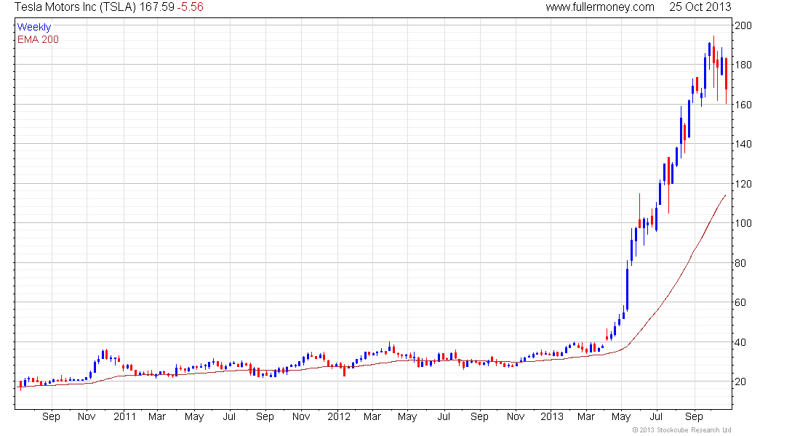Click the 'Jul' label between 2012 May and Sep
Image resolution: width=800 pixels, height=436 pixels.
[444, 416]
